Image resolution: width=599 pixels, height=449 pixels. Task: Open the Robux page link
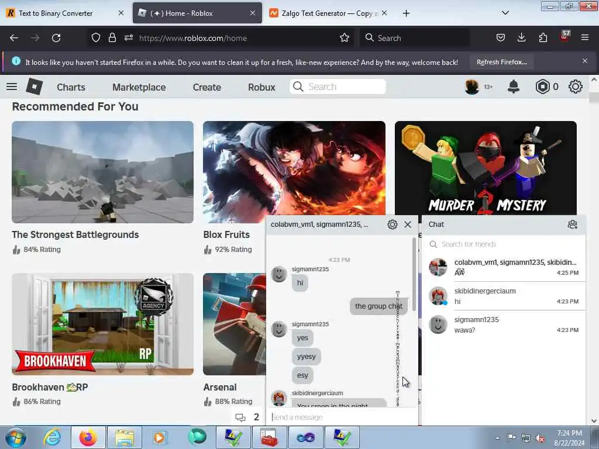(x=261, y=87)
